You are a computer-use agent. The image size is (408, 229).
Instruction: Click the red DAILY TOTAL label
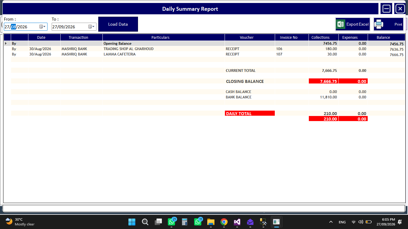click(x=250, y=113)
